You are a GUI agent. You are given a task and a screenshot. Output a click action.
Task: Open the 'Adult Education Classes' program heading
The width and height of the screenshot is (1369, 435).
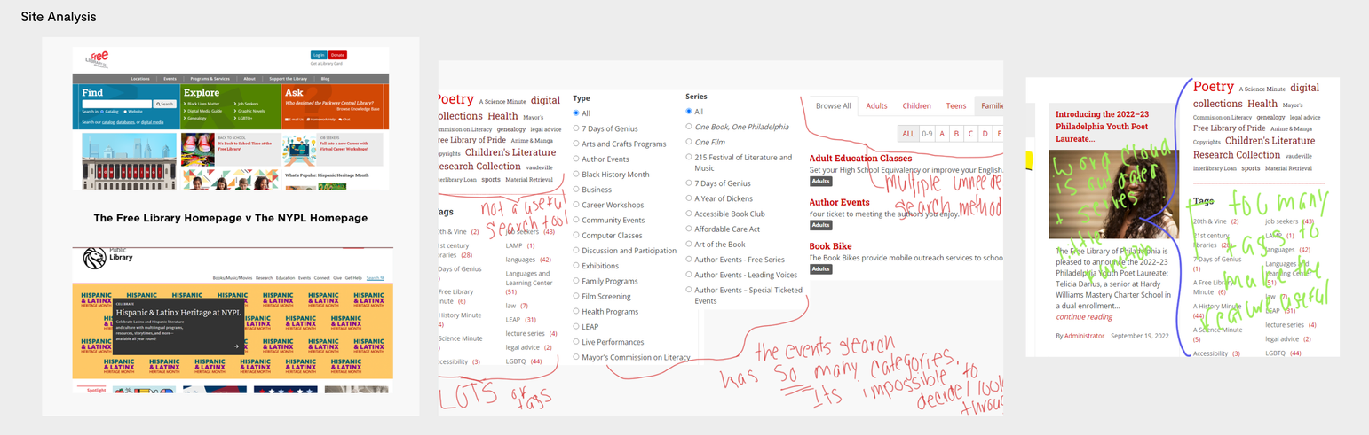[861, 159]
